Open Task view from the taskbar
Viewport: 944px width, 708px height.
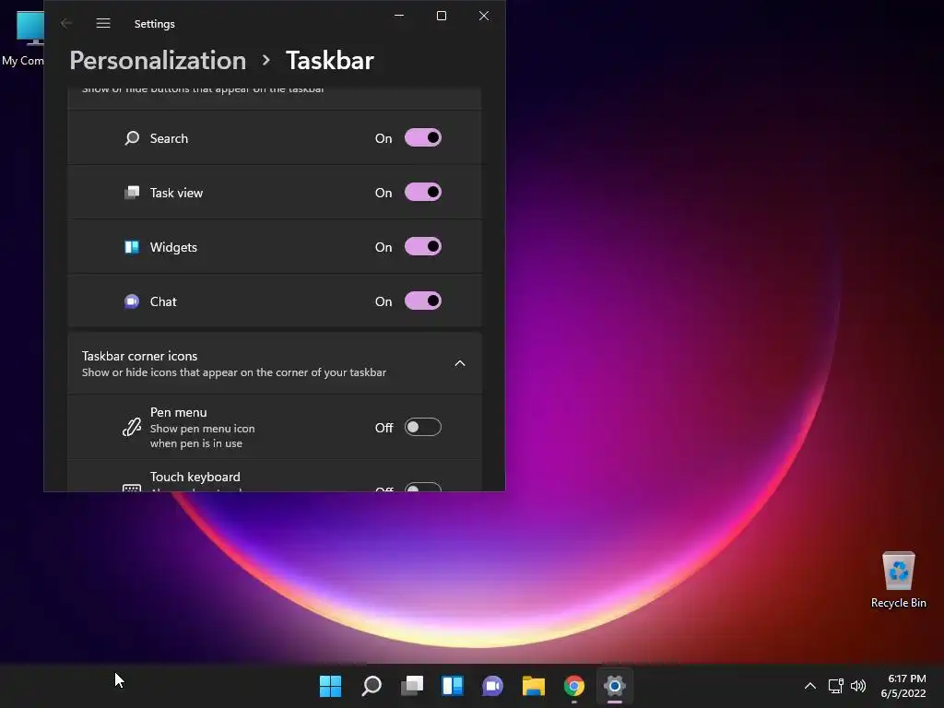412,686
